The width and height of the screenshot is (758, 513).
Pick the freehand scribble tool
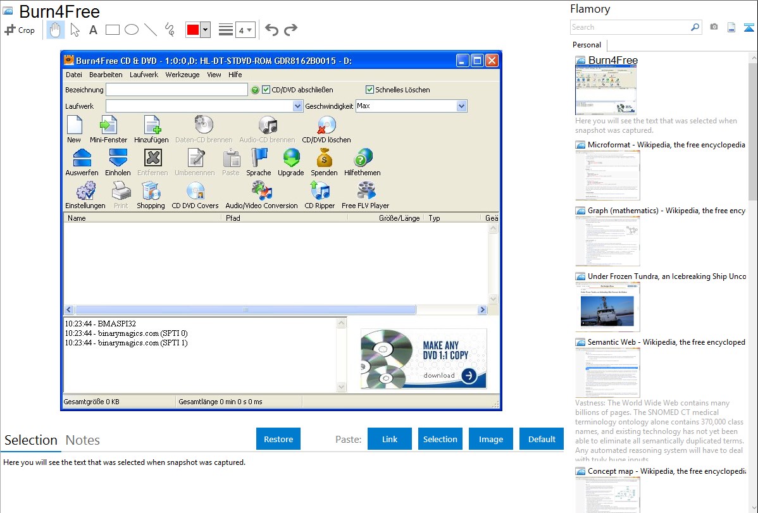[x=170, y=30]
